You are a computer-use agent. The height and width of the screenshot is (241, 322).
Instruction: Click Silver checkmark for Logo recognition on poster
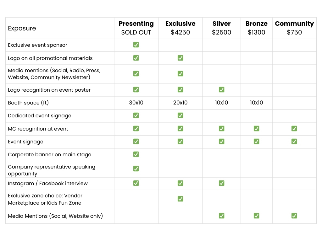point(221,90)
